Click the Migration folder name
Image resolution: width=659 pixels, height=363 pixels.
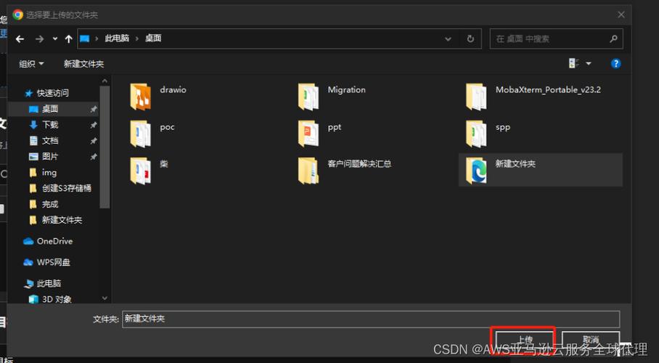[346, 89]
